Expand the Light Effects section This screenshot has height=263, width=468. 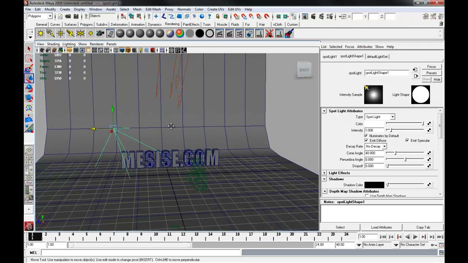[324, 173]
